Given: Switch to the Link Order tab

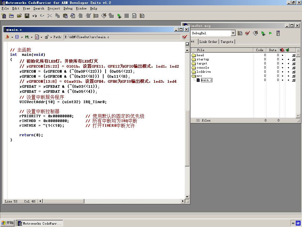Looking at the screenshot, I should [x=208, y=42].
